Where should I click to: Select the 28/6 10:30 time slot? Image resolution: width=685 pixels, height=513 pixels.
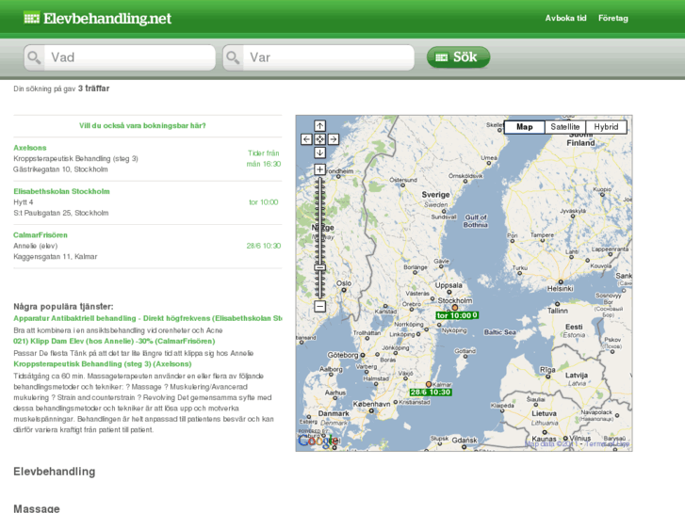264,246
